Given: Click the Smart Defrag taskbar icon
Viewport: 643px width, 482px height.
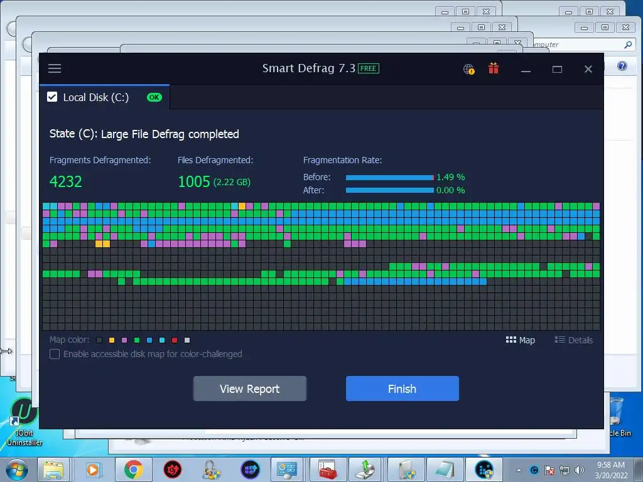Looking at the screenshot, I should pyautogui.click(x=484, y=469).
